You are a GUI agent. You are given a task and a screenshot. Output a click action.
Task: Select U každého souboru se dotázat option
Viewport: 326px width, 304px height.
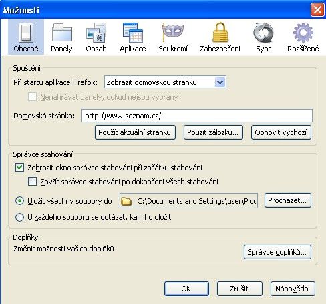pos(19,217)
